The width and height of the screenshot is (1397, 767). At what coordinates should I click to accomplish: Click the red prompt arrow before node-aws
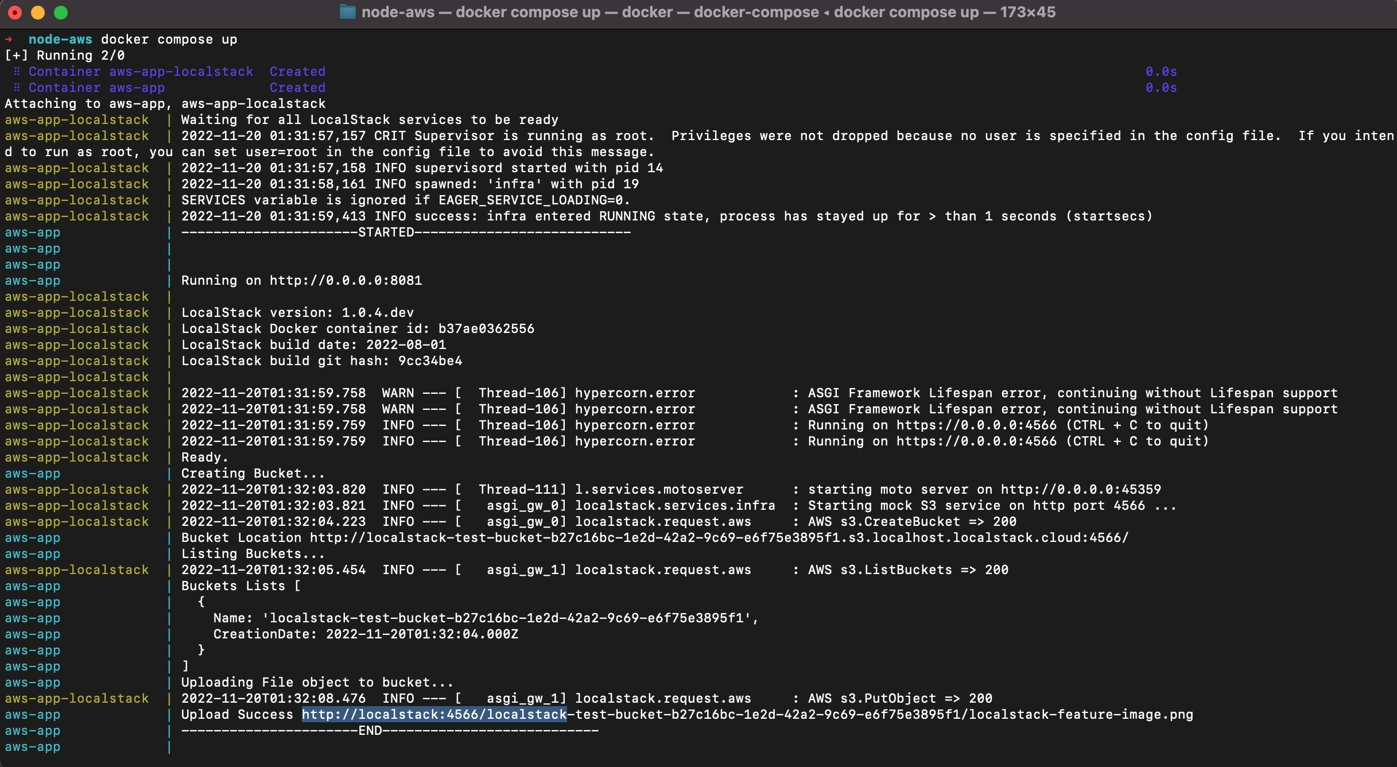point(9,39)
